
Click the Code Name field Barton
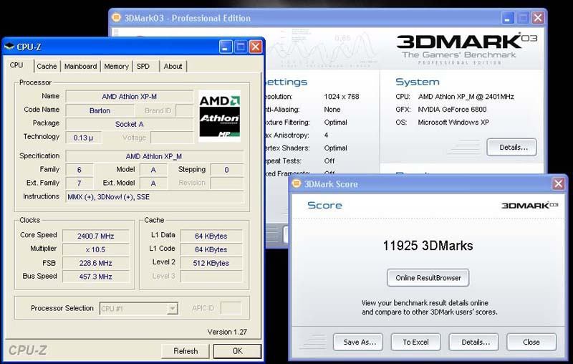pos(100,110)
